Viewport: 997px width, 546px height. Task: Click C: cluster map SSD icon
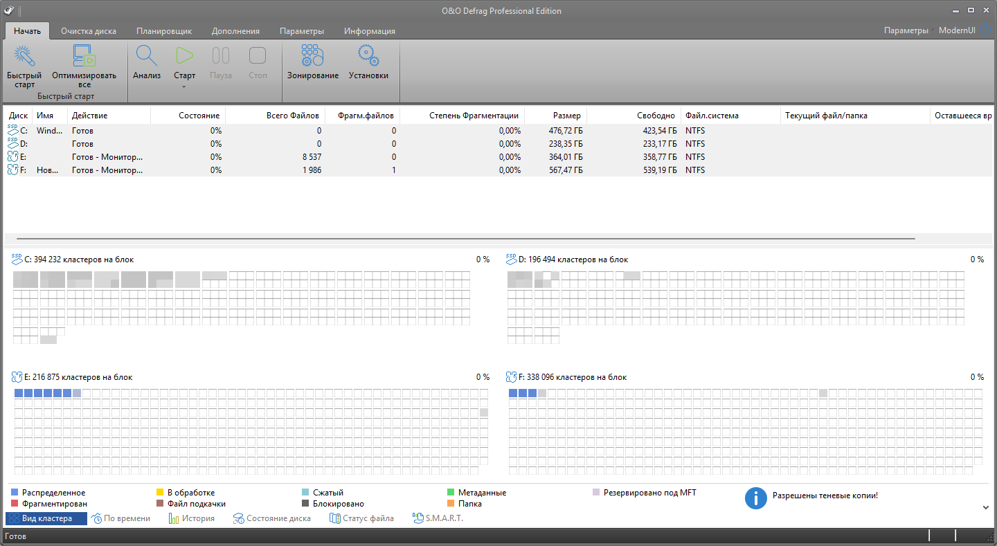[17, 259]
